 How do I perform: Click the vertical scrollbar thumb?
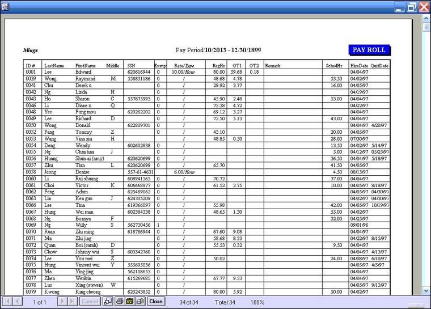click(x=426, y=27)
